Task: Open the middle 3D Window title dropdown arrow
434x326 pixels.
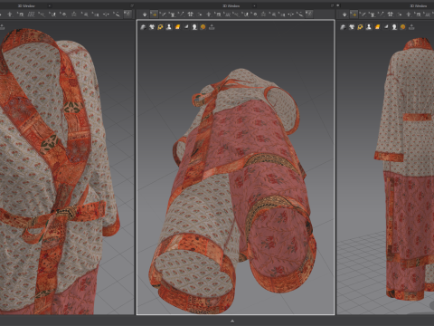Action: (254, 5)
